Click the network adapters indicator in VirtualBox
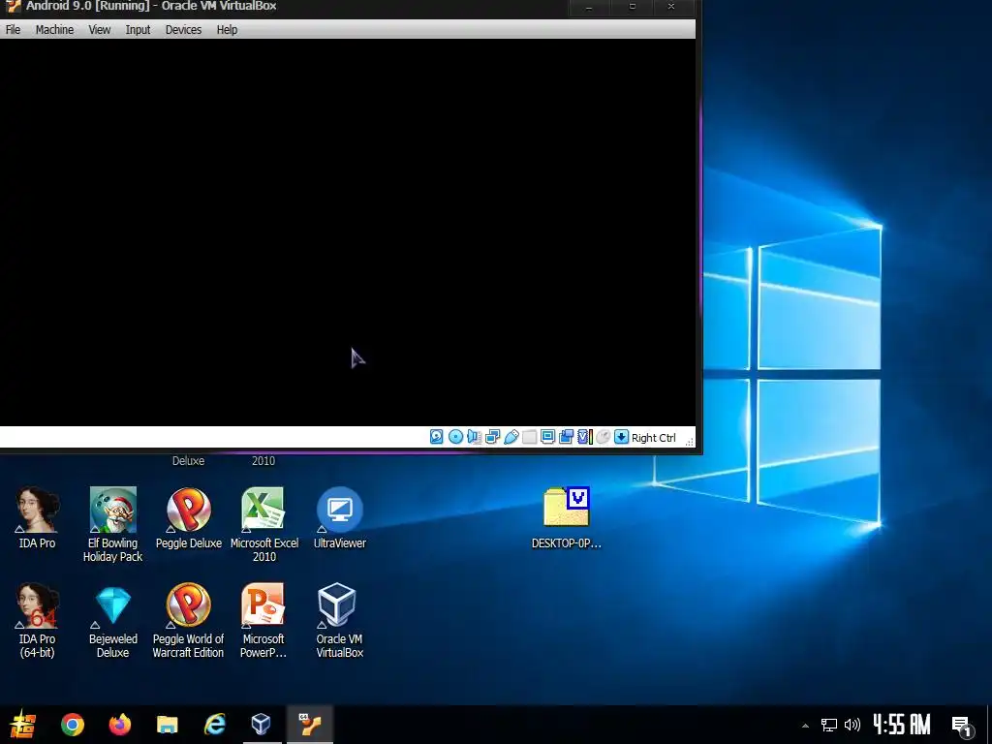The height and width of the screenshot is (744, 992). 493,437
